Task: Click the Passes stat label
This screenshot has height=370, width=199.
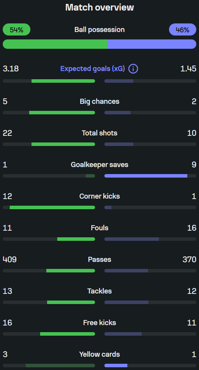Action: point(99,260)
